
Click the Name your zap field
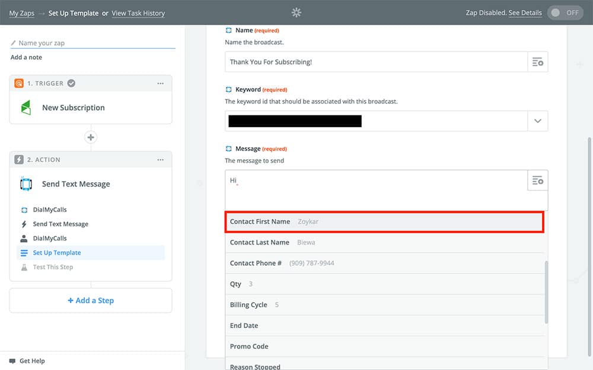pyautogui.click(x=95, y=43)
